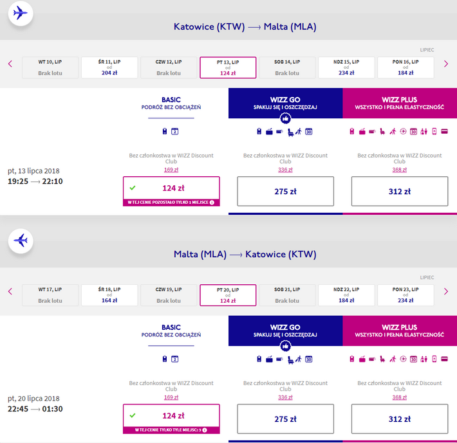This screenshot has width=457, height=443.
Task: Click return BASIC 2-day check-in calendar icon
Action: pyautogui.click(x=174, y=359)
